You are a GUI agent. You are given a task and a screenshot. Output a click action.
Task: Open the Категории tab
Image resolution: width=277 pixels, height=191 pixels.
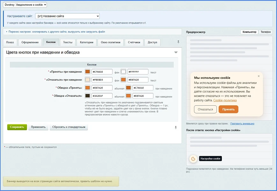pos(87,42)
